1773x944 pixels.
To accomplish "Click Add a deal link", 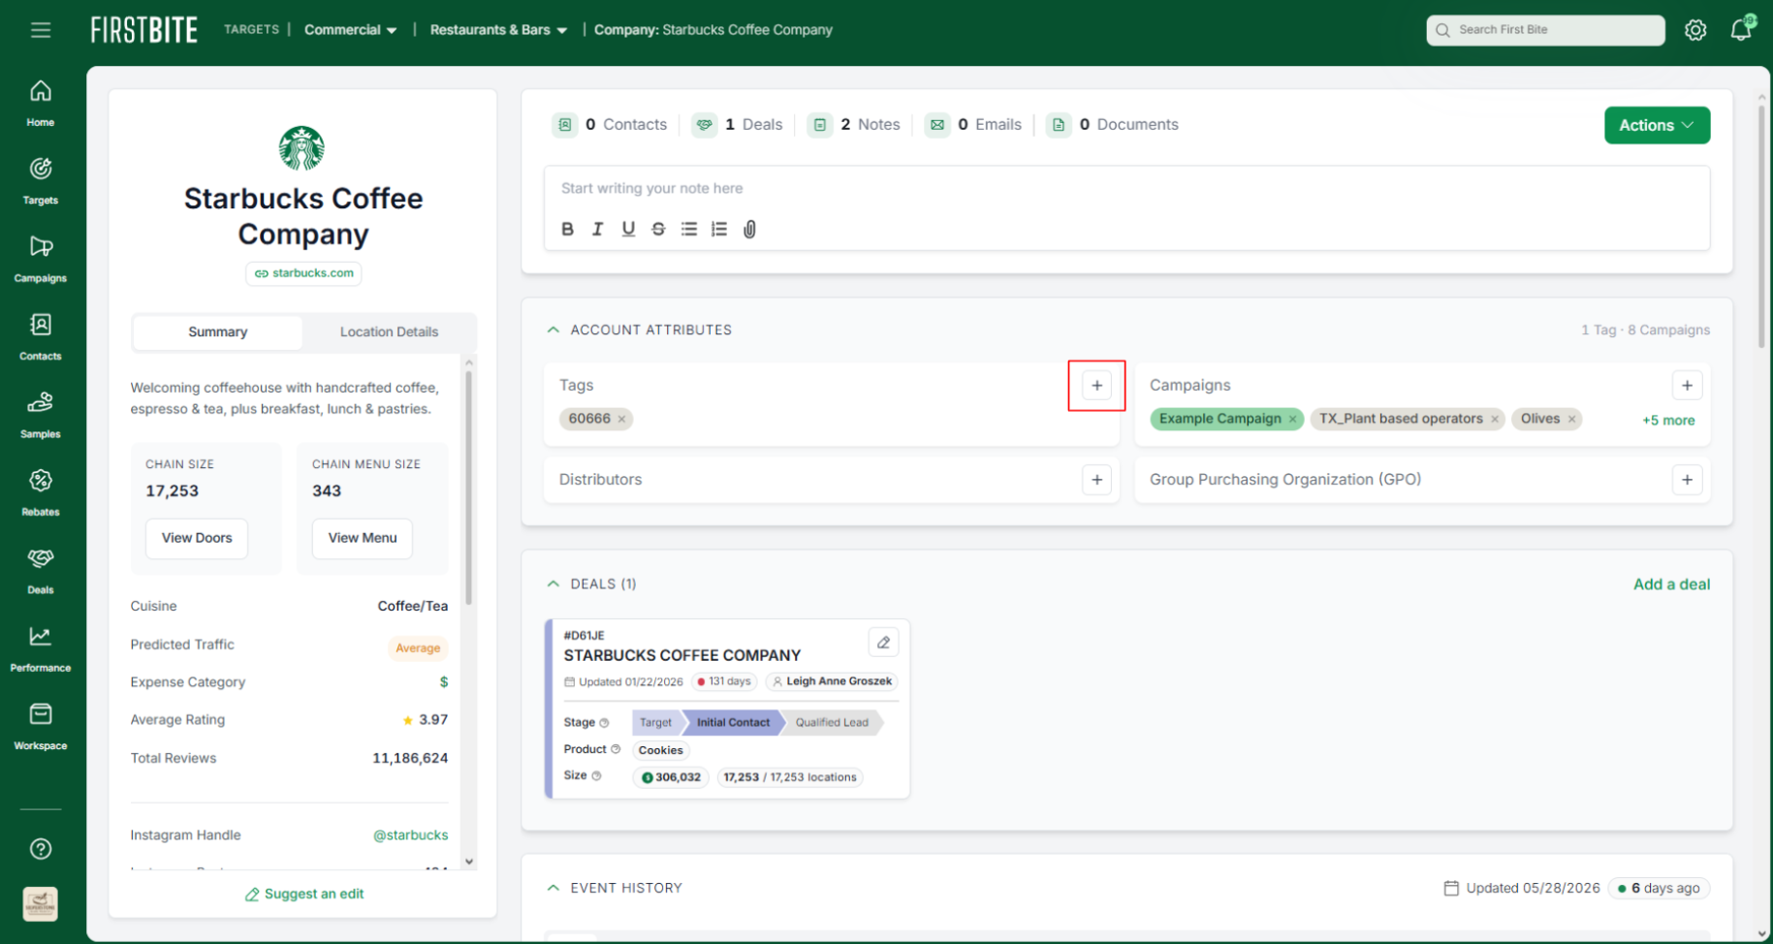I will [x=1671, y=584].
